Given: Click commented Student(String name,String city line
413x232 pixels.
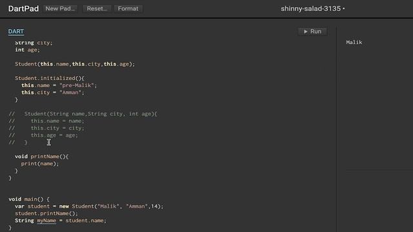Looking at the screenshot, I should coord(83,113).
